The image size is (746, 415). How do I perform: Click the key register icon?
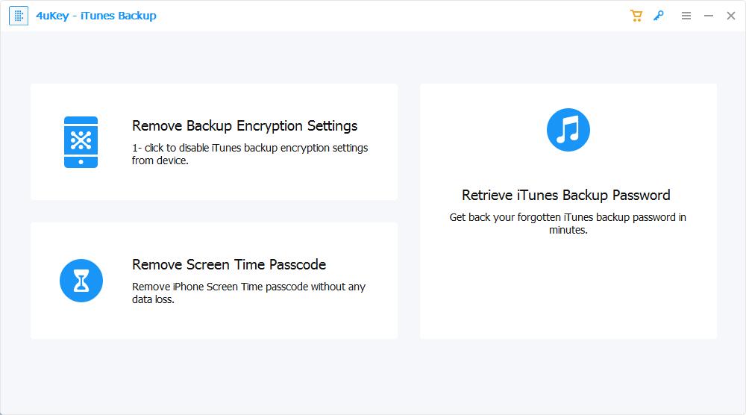click(659, 16)
